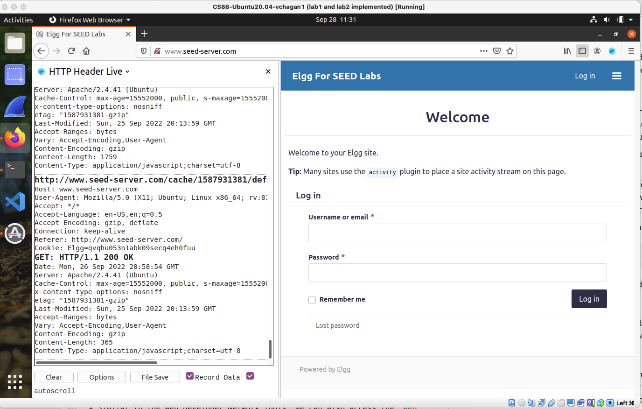Viewport: 642px width, 409px height.
Task: Reload the current page
Action: pos(71,51)
